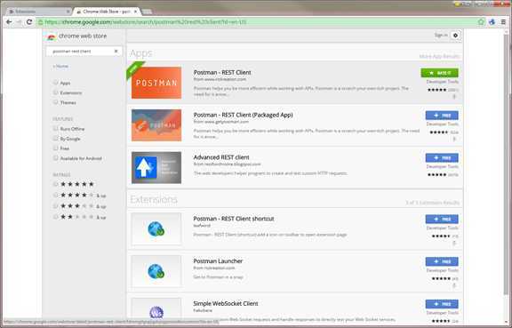Open the Simple WebSocket Client title
This screenshot has height=328, width=512.
pyautogui.click(x=225, y=303)
